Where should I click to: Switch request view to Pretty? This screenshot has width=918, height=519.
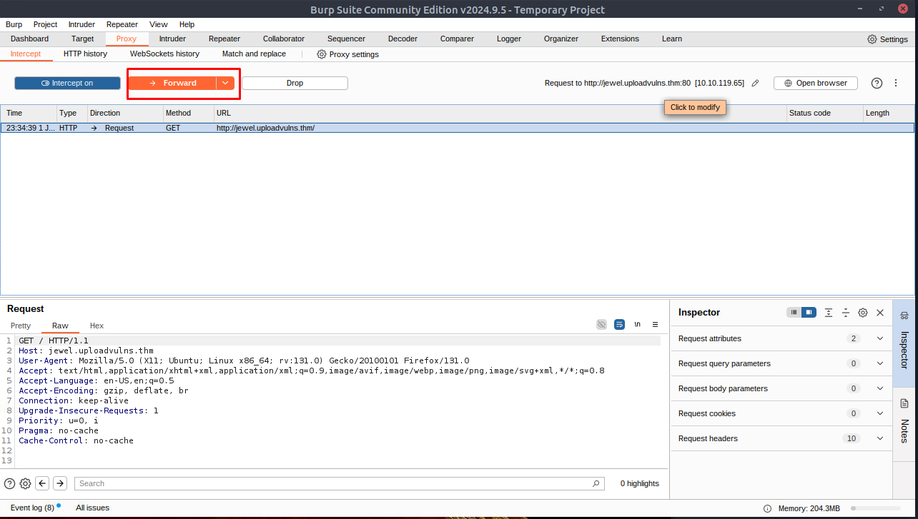point(21,326)
